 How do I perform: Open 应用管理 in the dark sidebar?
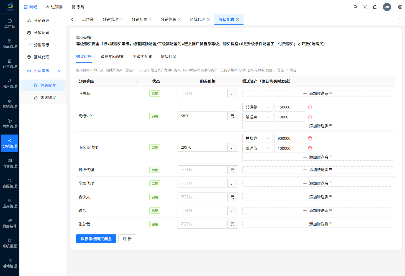[10, 203]
